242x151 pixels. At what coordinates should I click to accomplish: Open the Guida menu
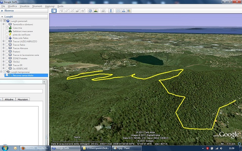point(60,6)
